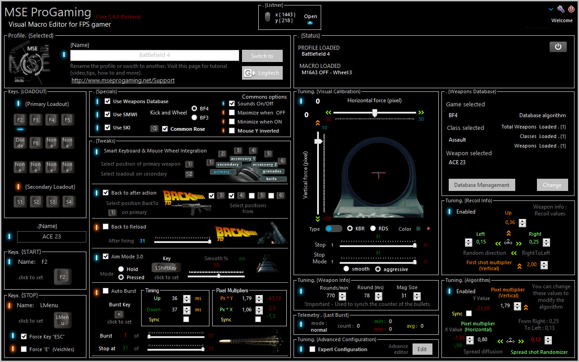Uncheck the Use SMWI option
The width and height of the screenshot is (579, 362).
tap(108, 114)
